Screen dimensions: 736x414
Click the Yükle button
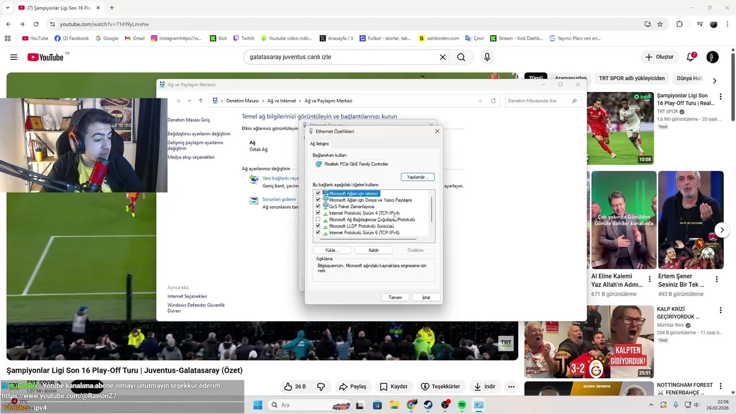332,250
